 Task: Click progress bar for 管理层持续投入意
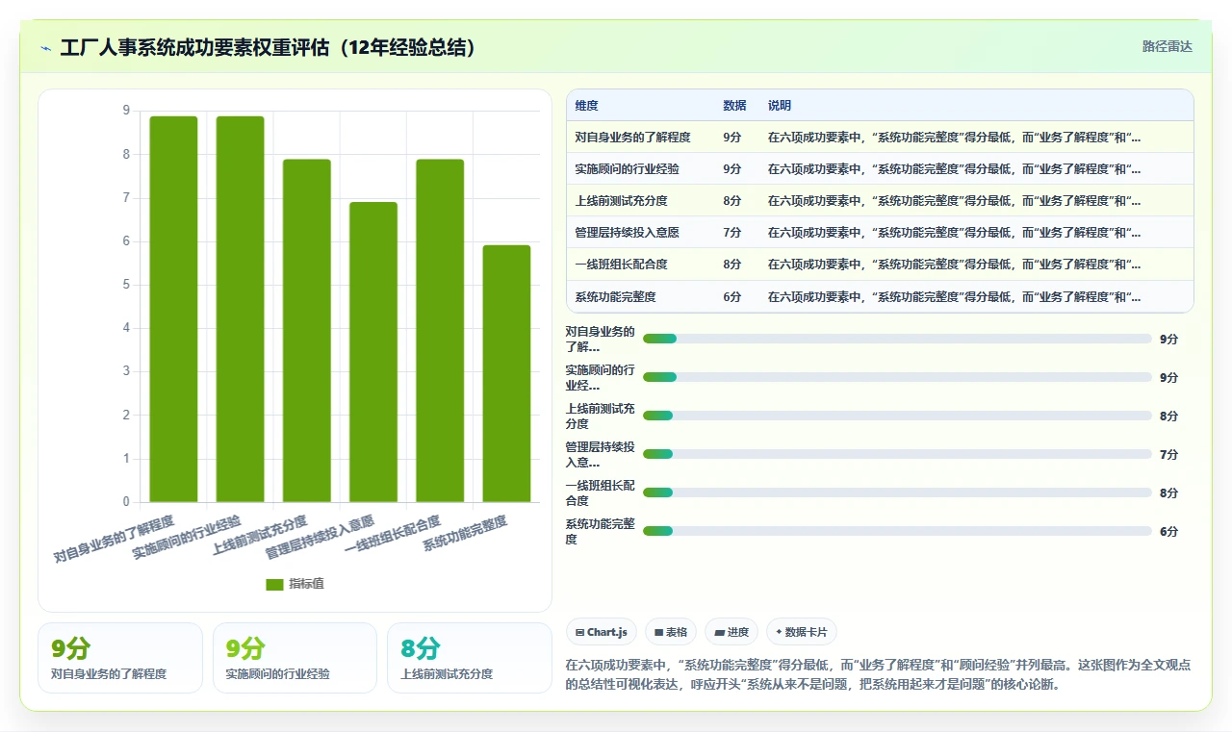point(897,454)
